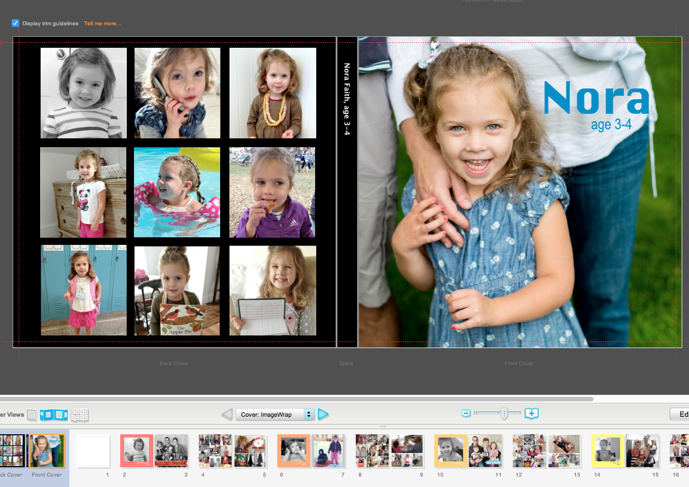Click the panel resize grip dots above thumbnails
The height and width of the screenshot is (487, 689).
[x=383, y=426]
